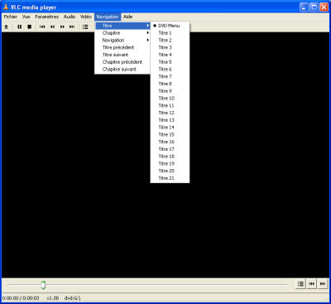This screenshot has width=331, height=304.
Task: Click the toolbar fast forward icon
Action: pos(62,27)
